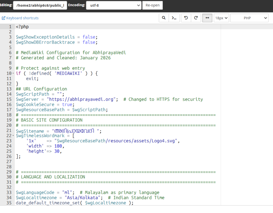Click the 'Protect against web entry' comment
The image size is (273, 213).
pos(50,68)
